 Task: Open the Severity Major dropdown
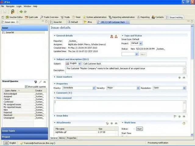tap(138, 88)
